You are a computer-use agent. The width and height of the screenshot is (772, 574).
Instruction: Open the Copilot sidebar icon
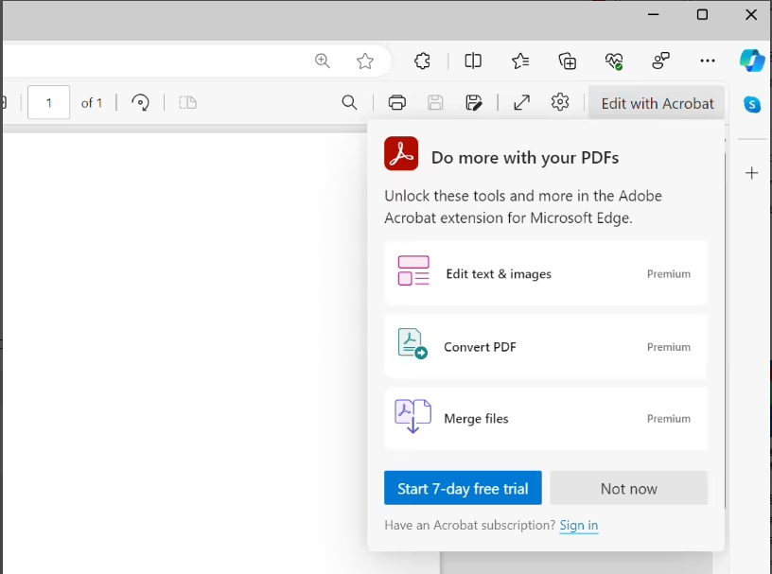(x=752, y=61)
